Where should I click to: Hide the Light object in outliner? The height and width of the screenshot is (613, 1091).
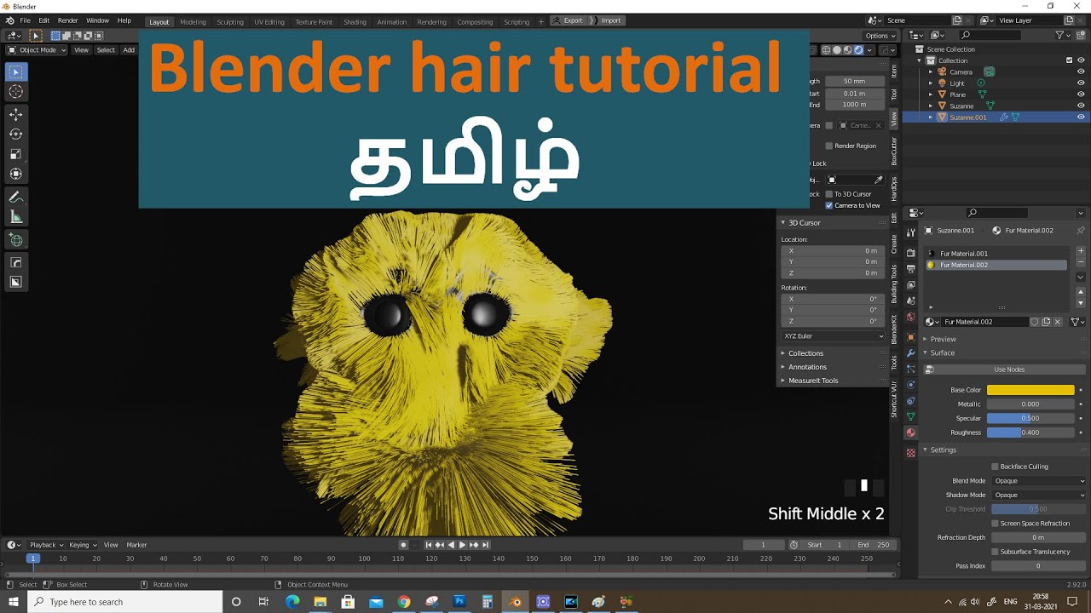click(1081, 83)
